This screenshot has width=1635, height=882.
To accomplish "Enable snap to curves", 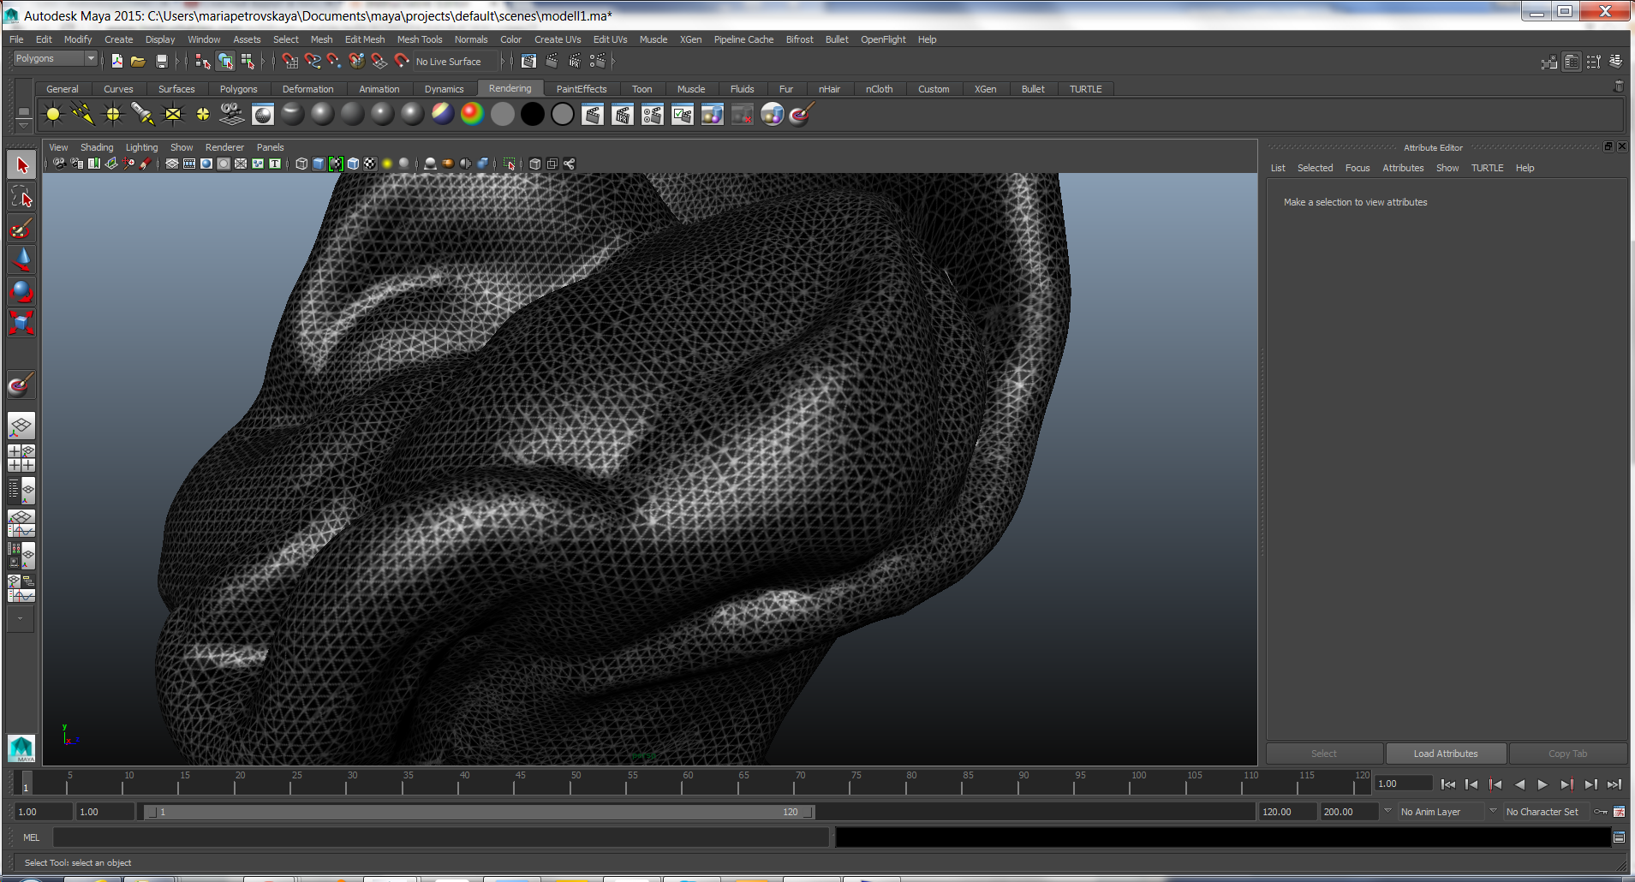I will click(312, 61).
